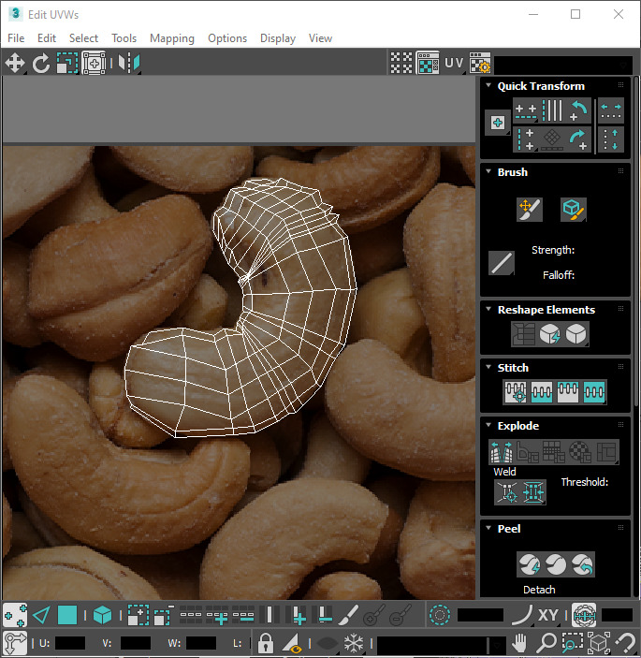Open the Mapping menu
Screen dimensions: 641x658
coord(172,38)
